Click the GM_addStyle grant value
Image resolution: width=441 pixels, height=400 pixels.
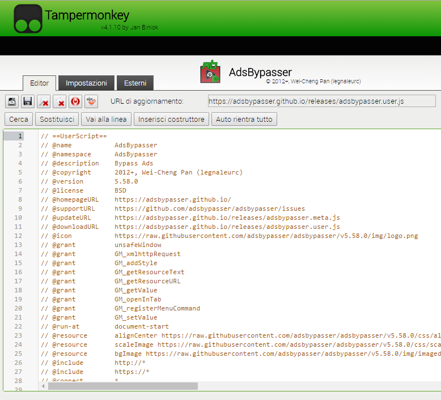click(136, 263)
